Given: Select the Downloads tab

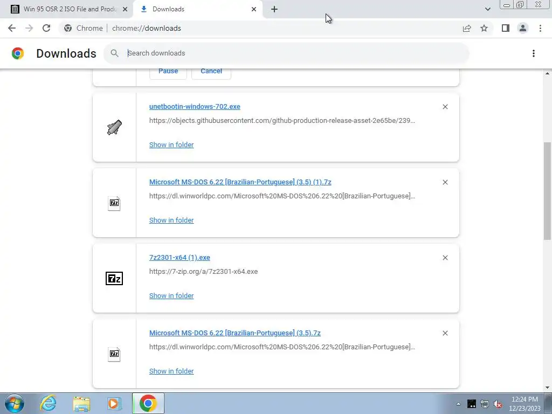Looking at the screenshot, I should pos(198,9).
